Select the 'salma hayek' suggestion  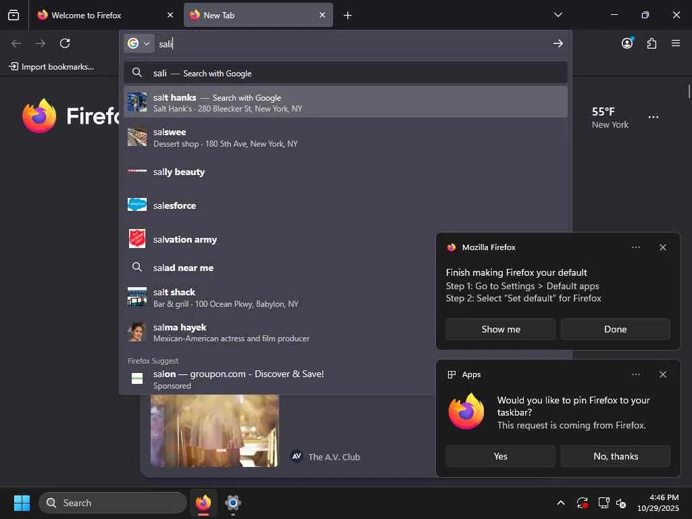click(278, 332)
